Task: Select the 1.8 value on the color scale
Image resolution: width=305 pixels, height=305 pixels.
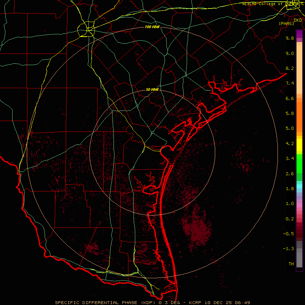Action: (290, 189)
